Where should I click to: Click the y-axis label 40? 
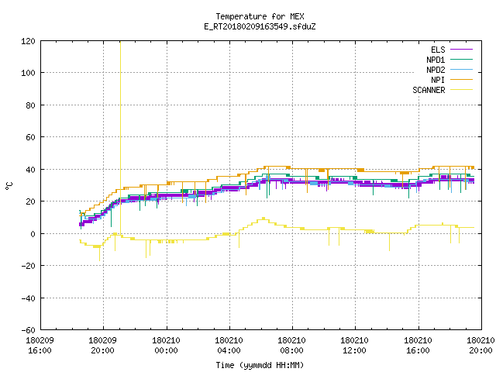[30, 170]
